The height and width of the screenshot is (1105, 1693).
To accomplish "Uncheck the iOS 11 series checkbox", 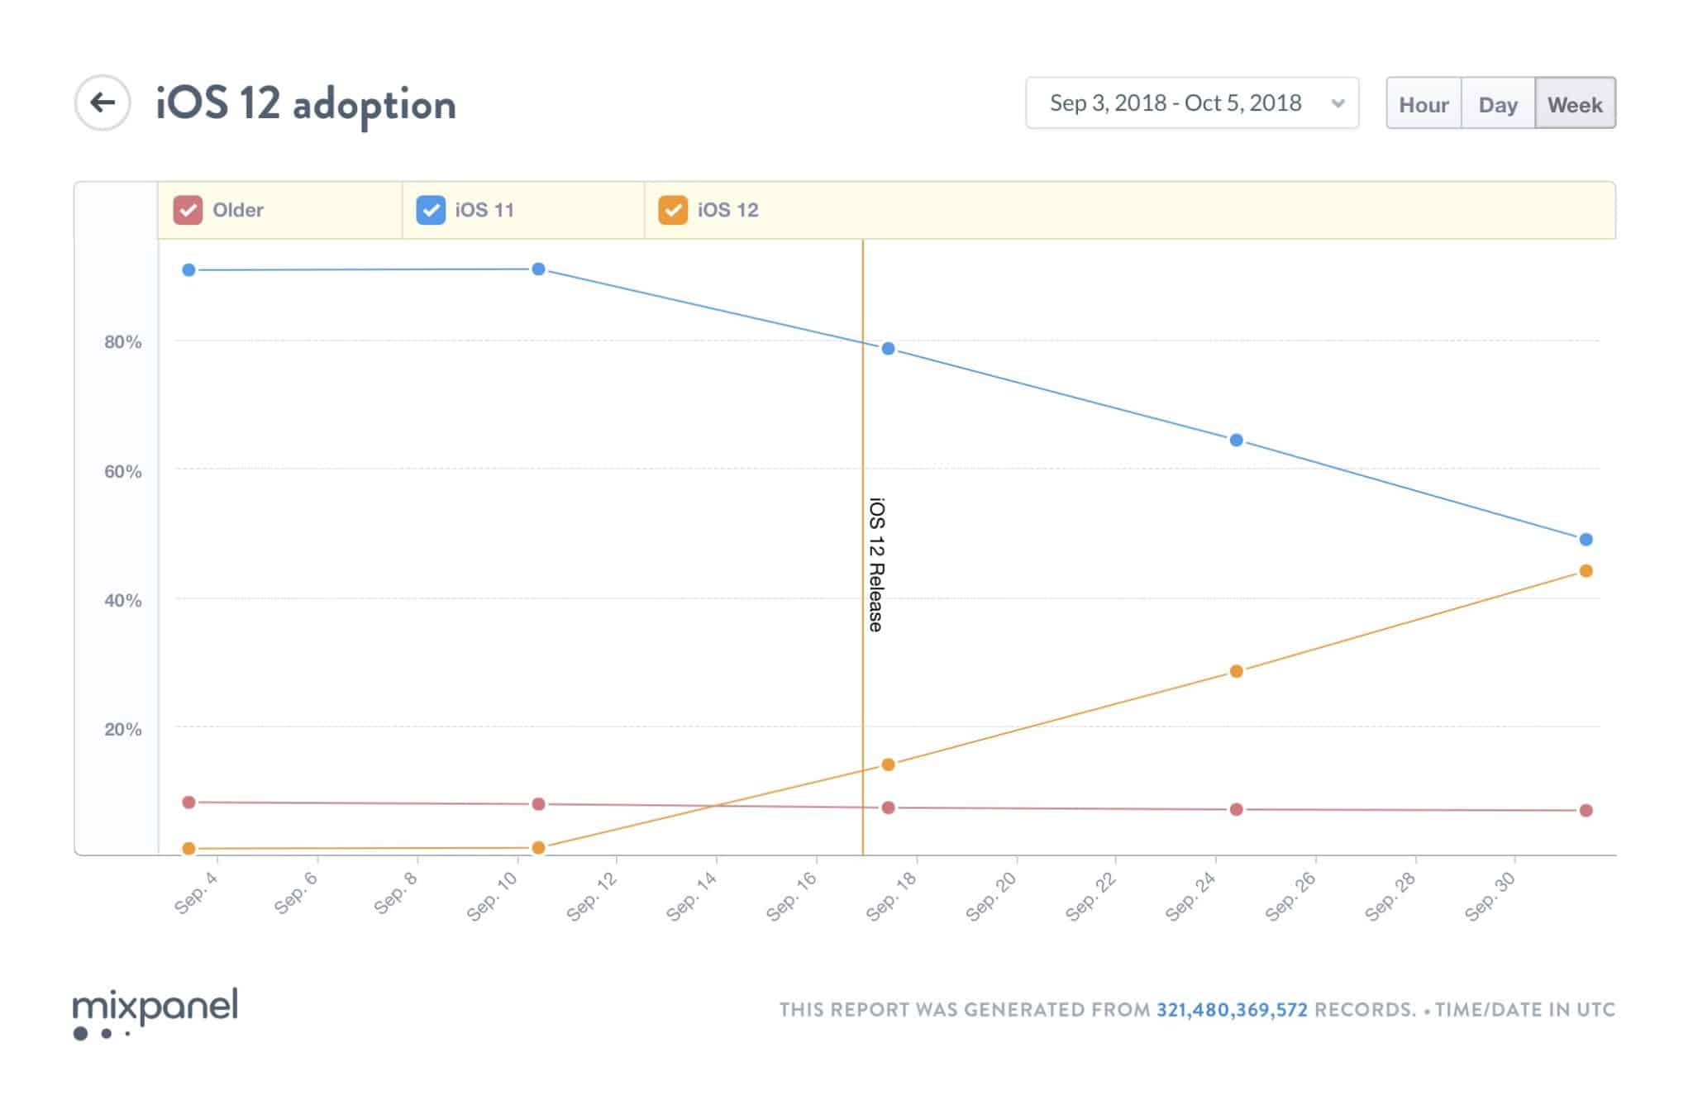I will tap(431, 210).
